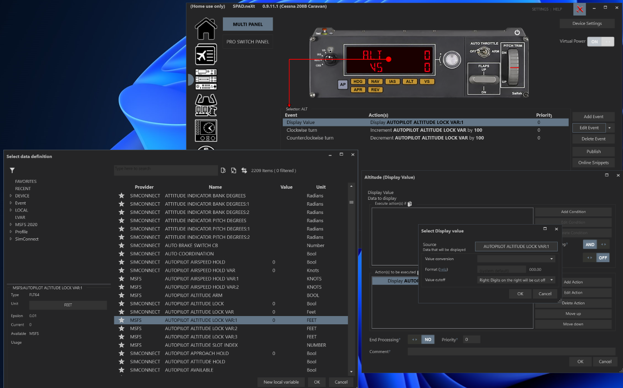Click New local variable button
The width and height of the screenshot is (623, 388).
pyautogui.click(x=281, y=382)
